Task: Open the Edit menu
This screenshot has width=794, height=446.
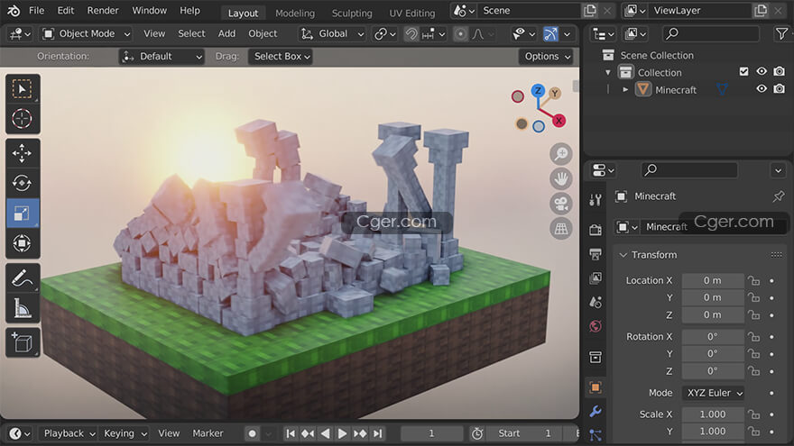Action: click(x=65, y=11)
